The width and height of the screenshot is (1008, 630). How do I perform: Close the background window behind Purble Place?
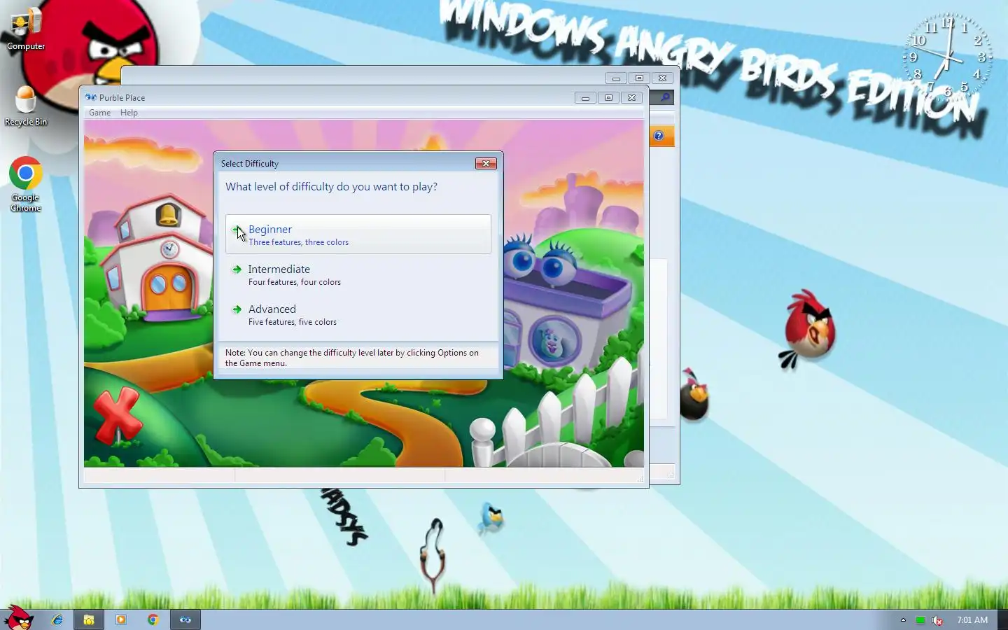(662, 78)
